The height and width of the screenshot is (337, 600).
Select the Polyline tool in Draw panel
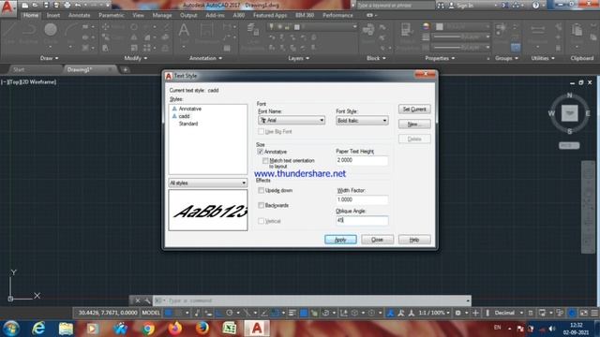[29, 34]
